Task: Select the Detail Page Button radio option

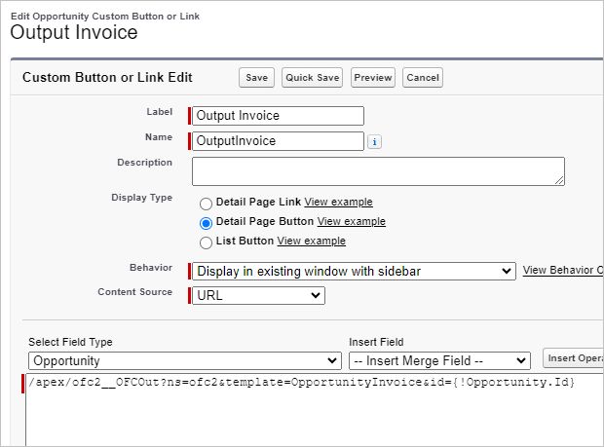Action: click(206, 223)
